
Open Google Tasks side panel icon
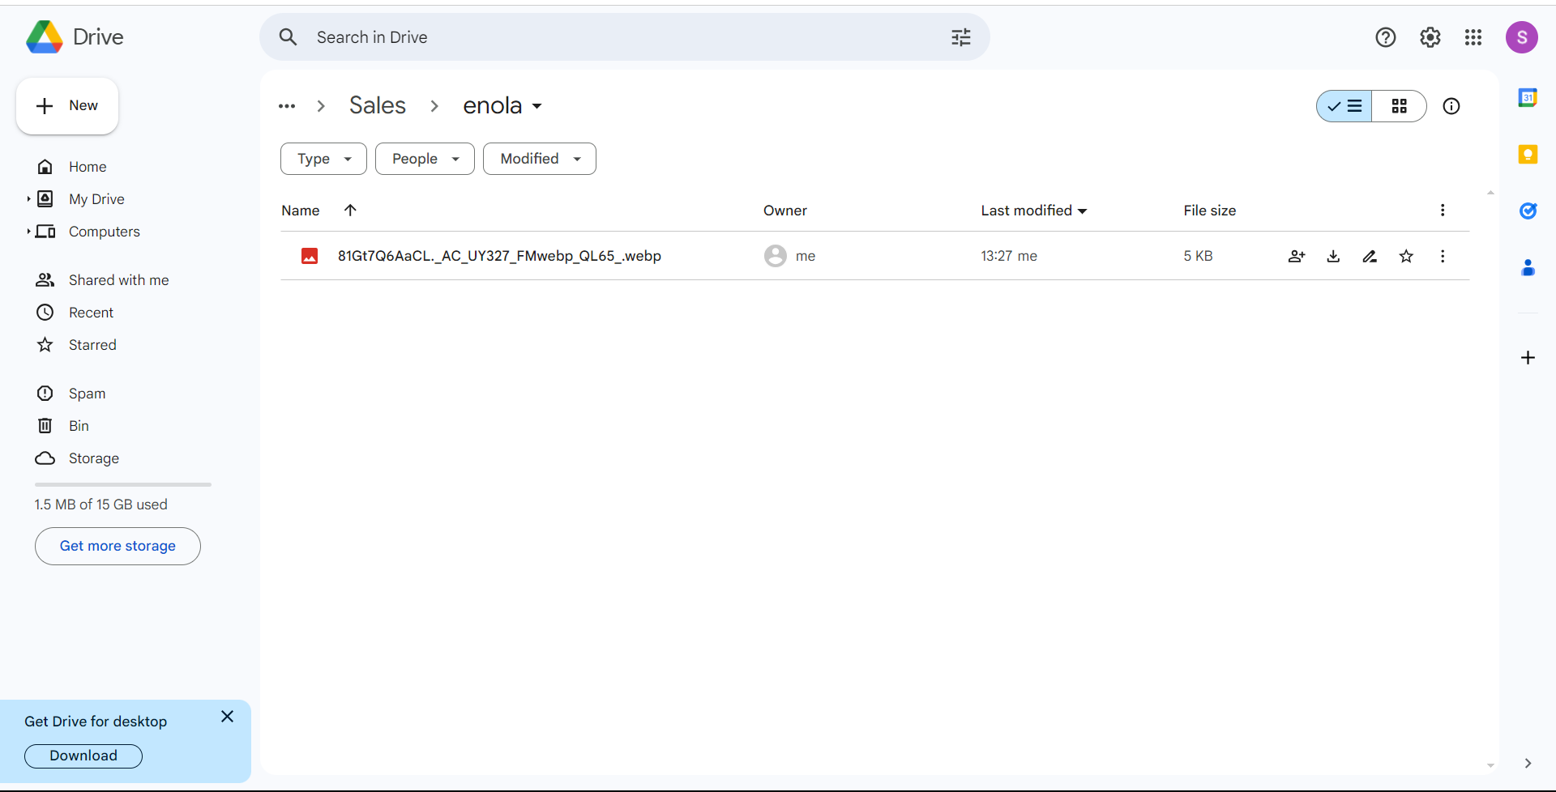tap(1528, 211)
